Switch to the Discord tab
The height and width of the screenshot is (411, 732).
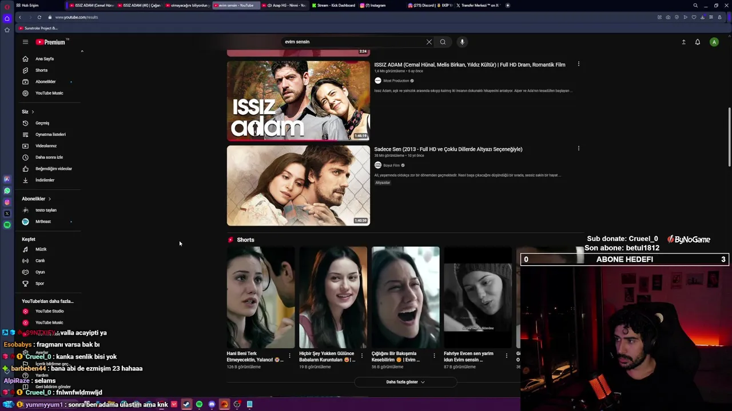tap(431, 5)
